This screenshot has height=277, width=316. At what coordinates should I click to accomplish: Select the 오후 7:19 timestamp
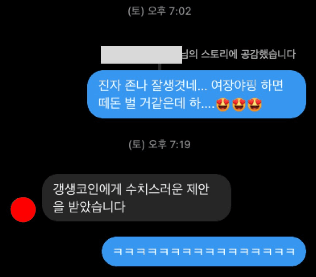159,144
